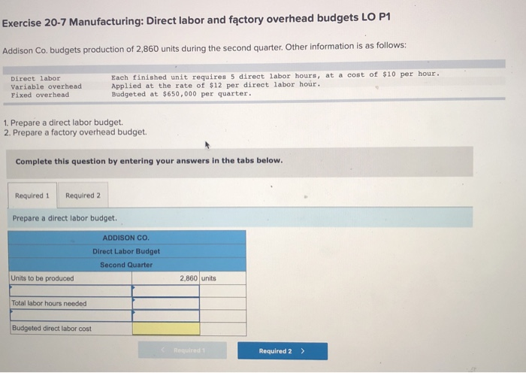
Task: Click the 2. Prepare a factory overhead budget line
Action: pyautogui.click(x=75, y=132)
